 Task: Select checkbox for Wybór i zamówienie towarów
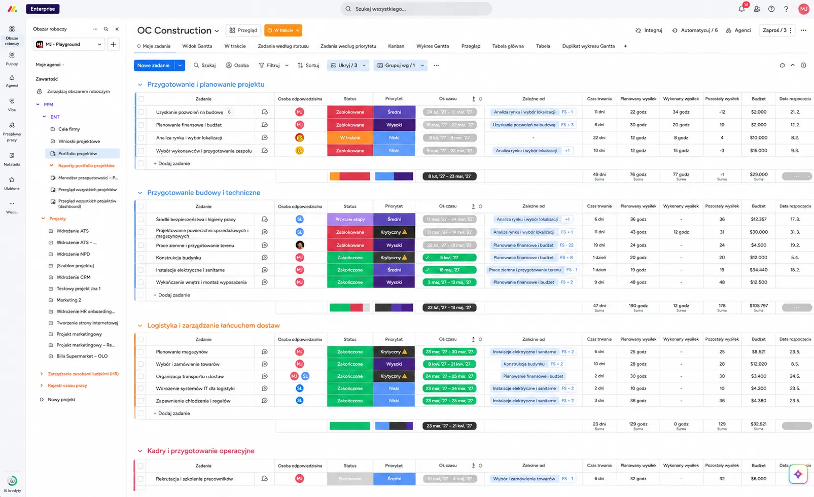141,364
